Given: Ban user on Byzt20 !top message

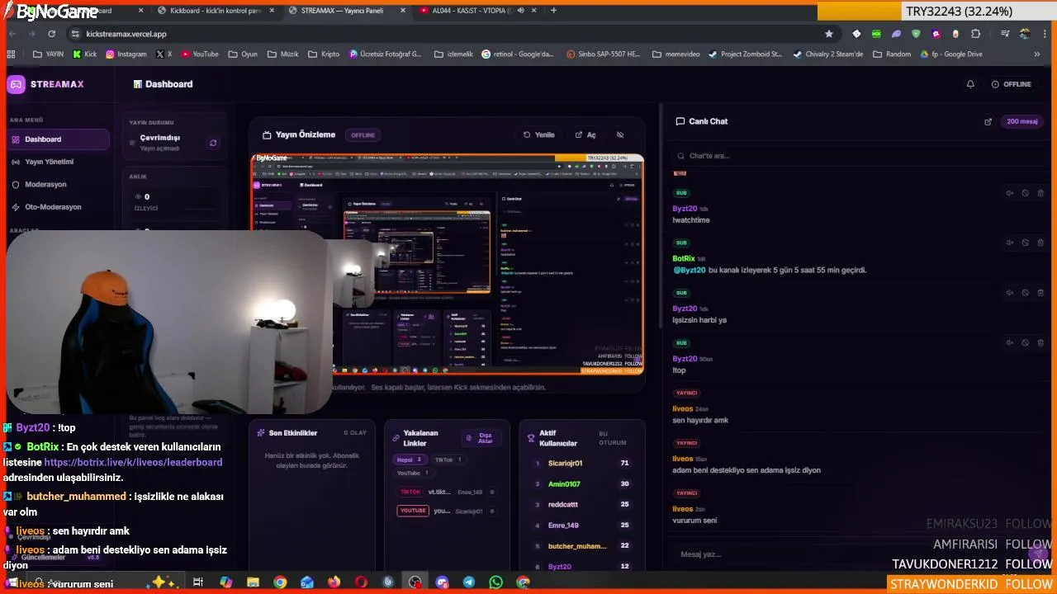Looking at the screenshot, I should 1025,342.
